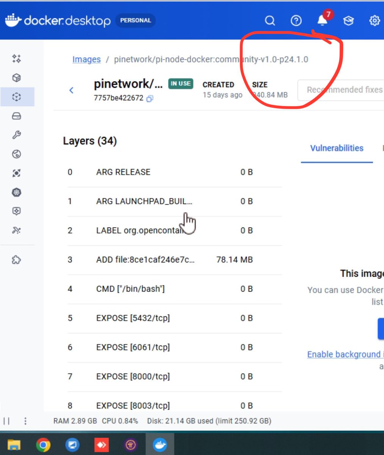Open the Recommended fixes dropdown
The height and width of the screenshot is (455, 384).
coord(341,90)
